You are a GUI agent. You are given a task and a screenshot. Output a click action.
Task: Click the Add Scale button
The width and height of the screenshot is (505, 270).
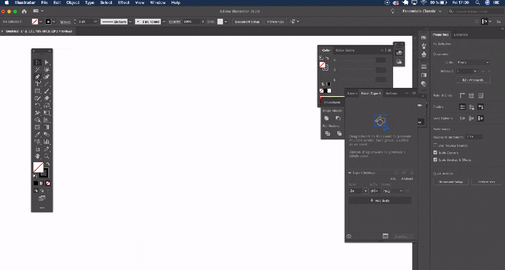380,201
